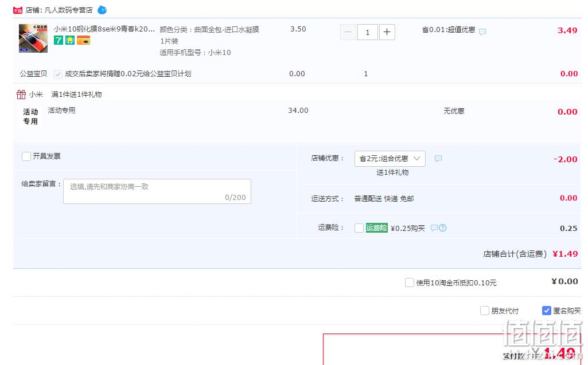Focus the quantity input field showing 1
Image resolution: width=588 pixels, height=365 pixels.
coord(368,32)
